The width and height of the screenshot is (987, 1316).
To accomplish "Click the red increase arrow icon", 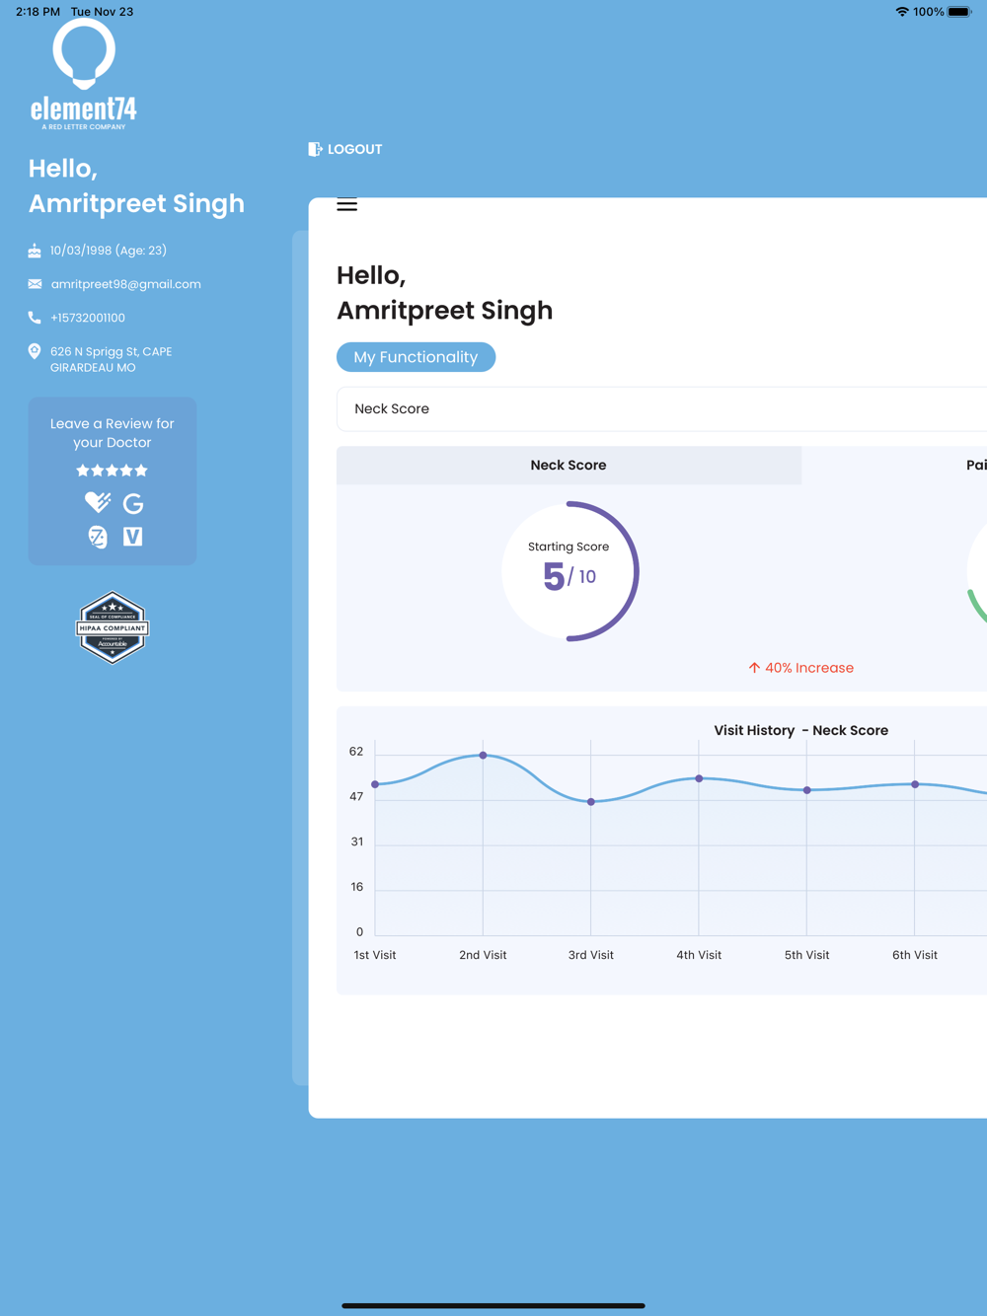I will (754, 668).
